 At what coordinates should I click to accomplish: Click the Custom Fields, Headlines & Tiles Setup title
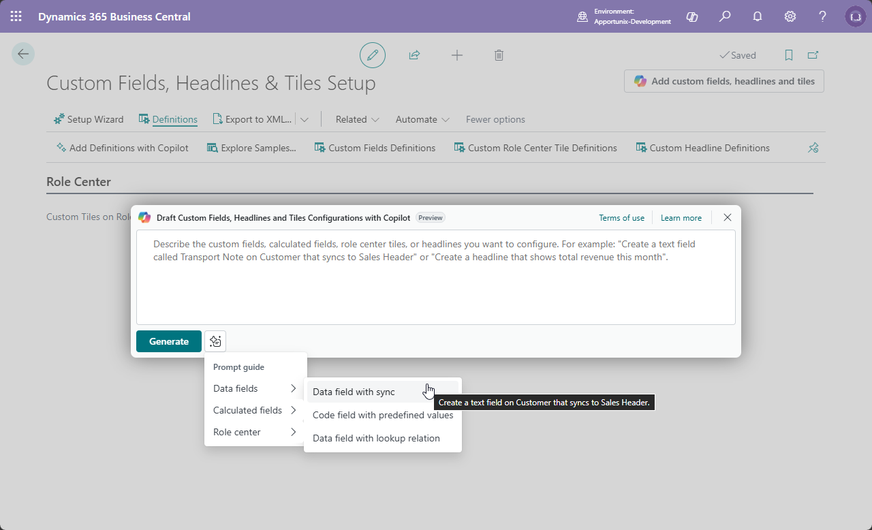coord(211,83)
